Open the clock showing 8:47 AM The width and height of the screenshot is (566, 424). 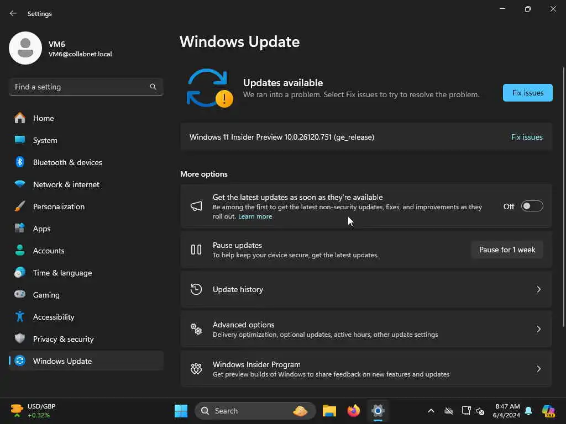[507, 411]
